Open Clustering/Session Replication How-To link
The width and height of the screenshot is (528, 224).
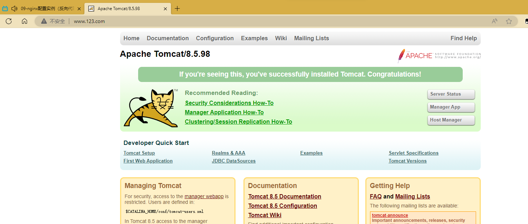(238, 122)
